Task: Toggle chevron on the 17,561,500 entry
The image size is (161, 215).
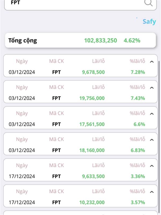Action: point(152,114)
